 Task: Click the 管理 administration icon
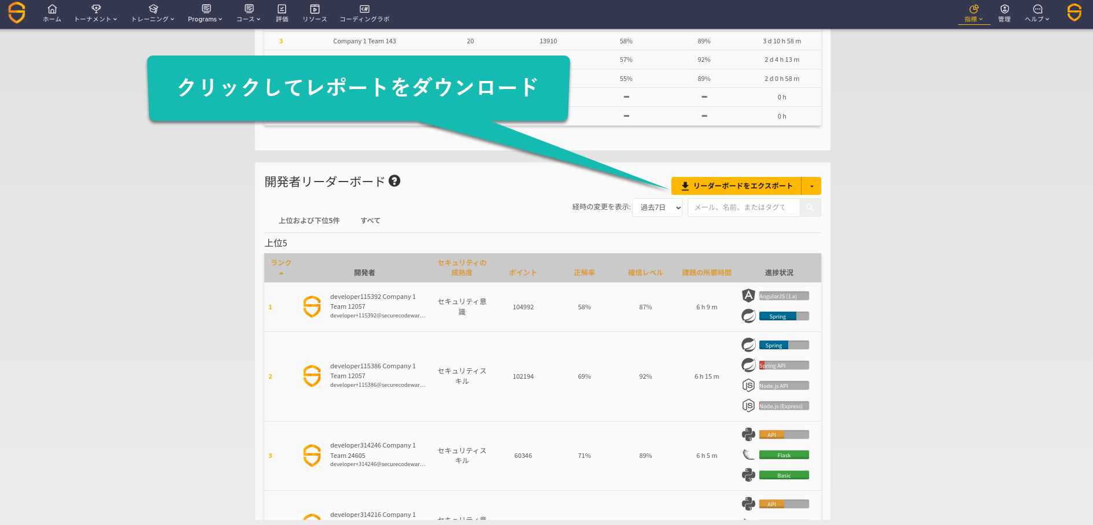[x=1005, y=13]
